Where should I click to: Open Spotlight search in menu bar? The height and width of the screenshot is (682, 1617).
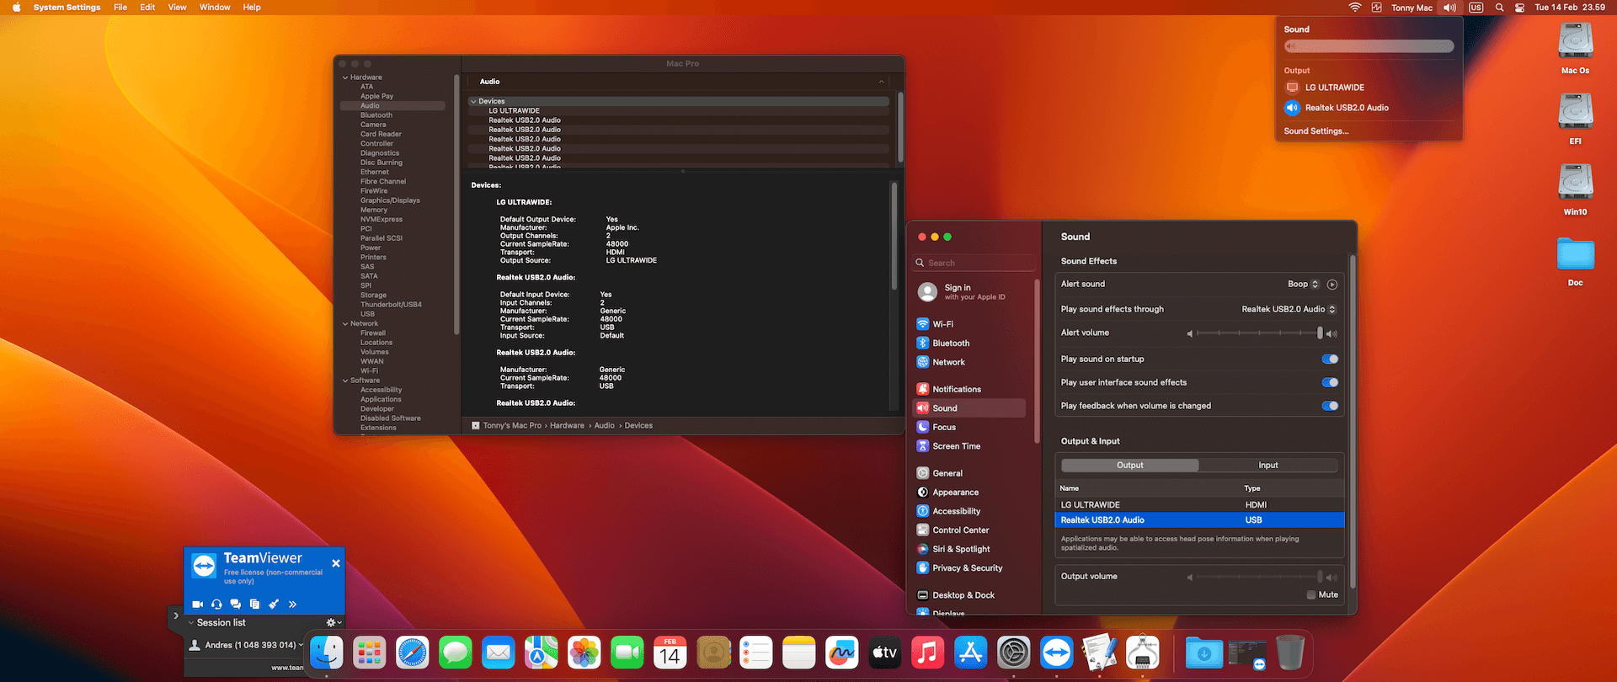coord(1499,8)
